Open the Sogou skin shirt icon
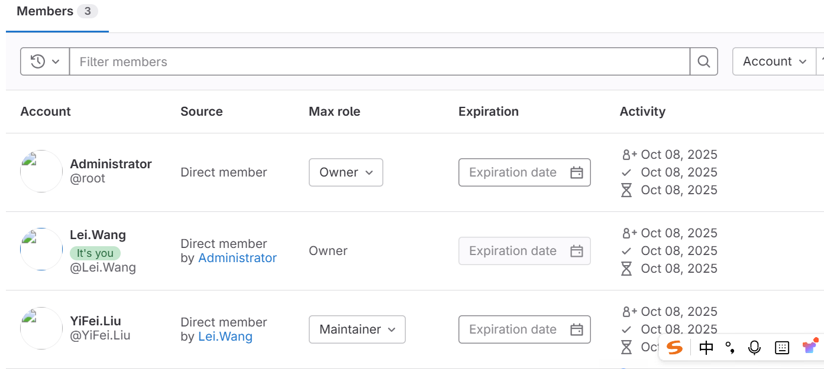The width and height of the screenshot is (824, 369). 809,347
